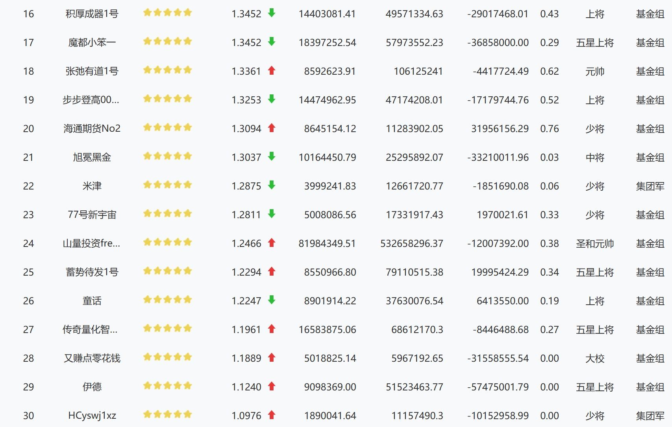Click 集团军 group label in row 22
Screen dimensions: 672x427
click(650, 186)
